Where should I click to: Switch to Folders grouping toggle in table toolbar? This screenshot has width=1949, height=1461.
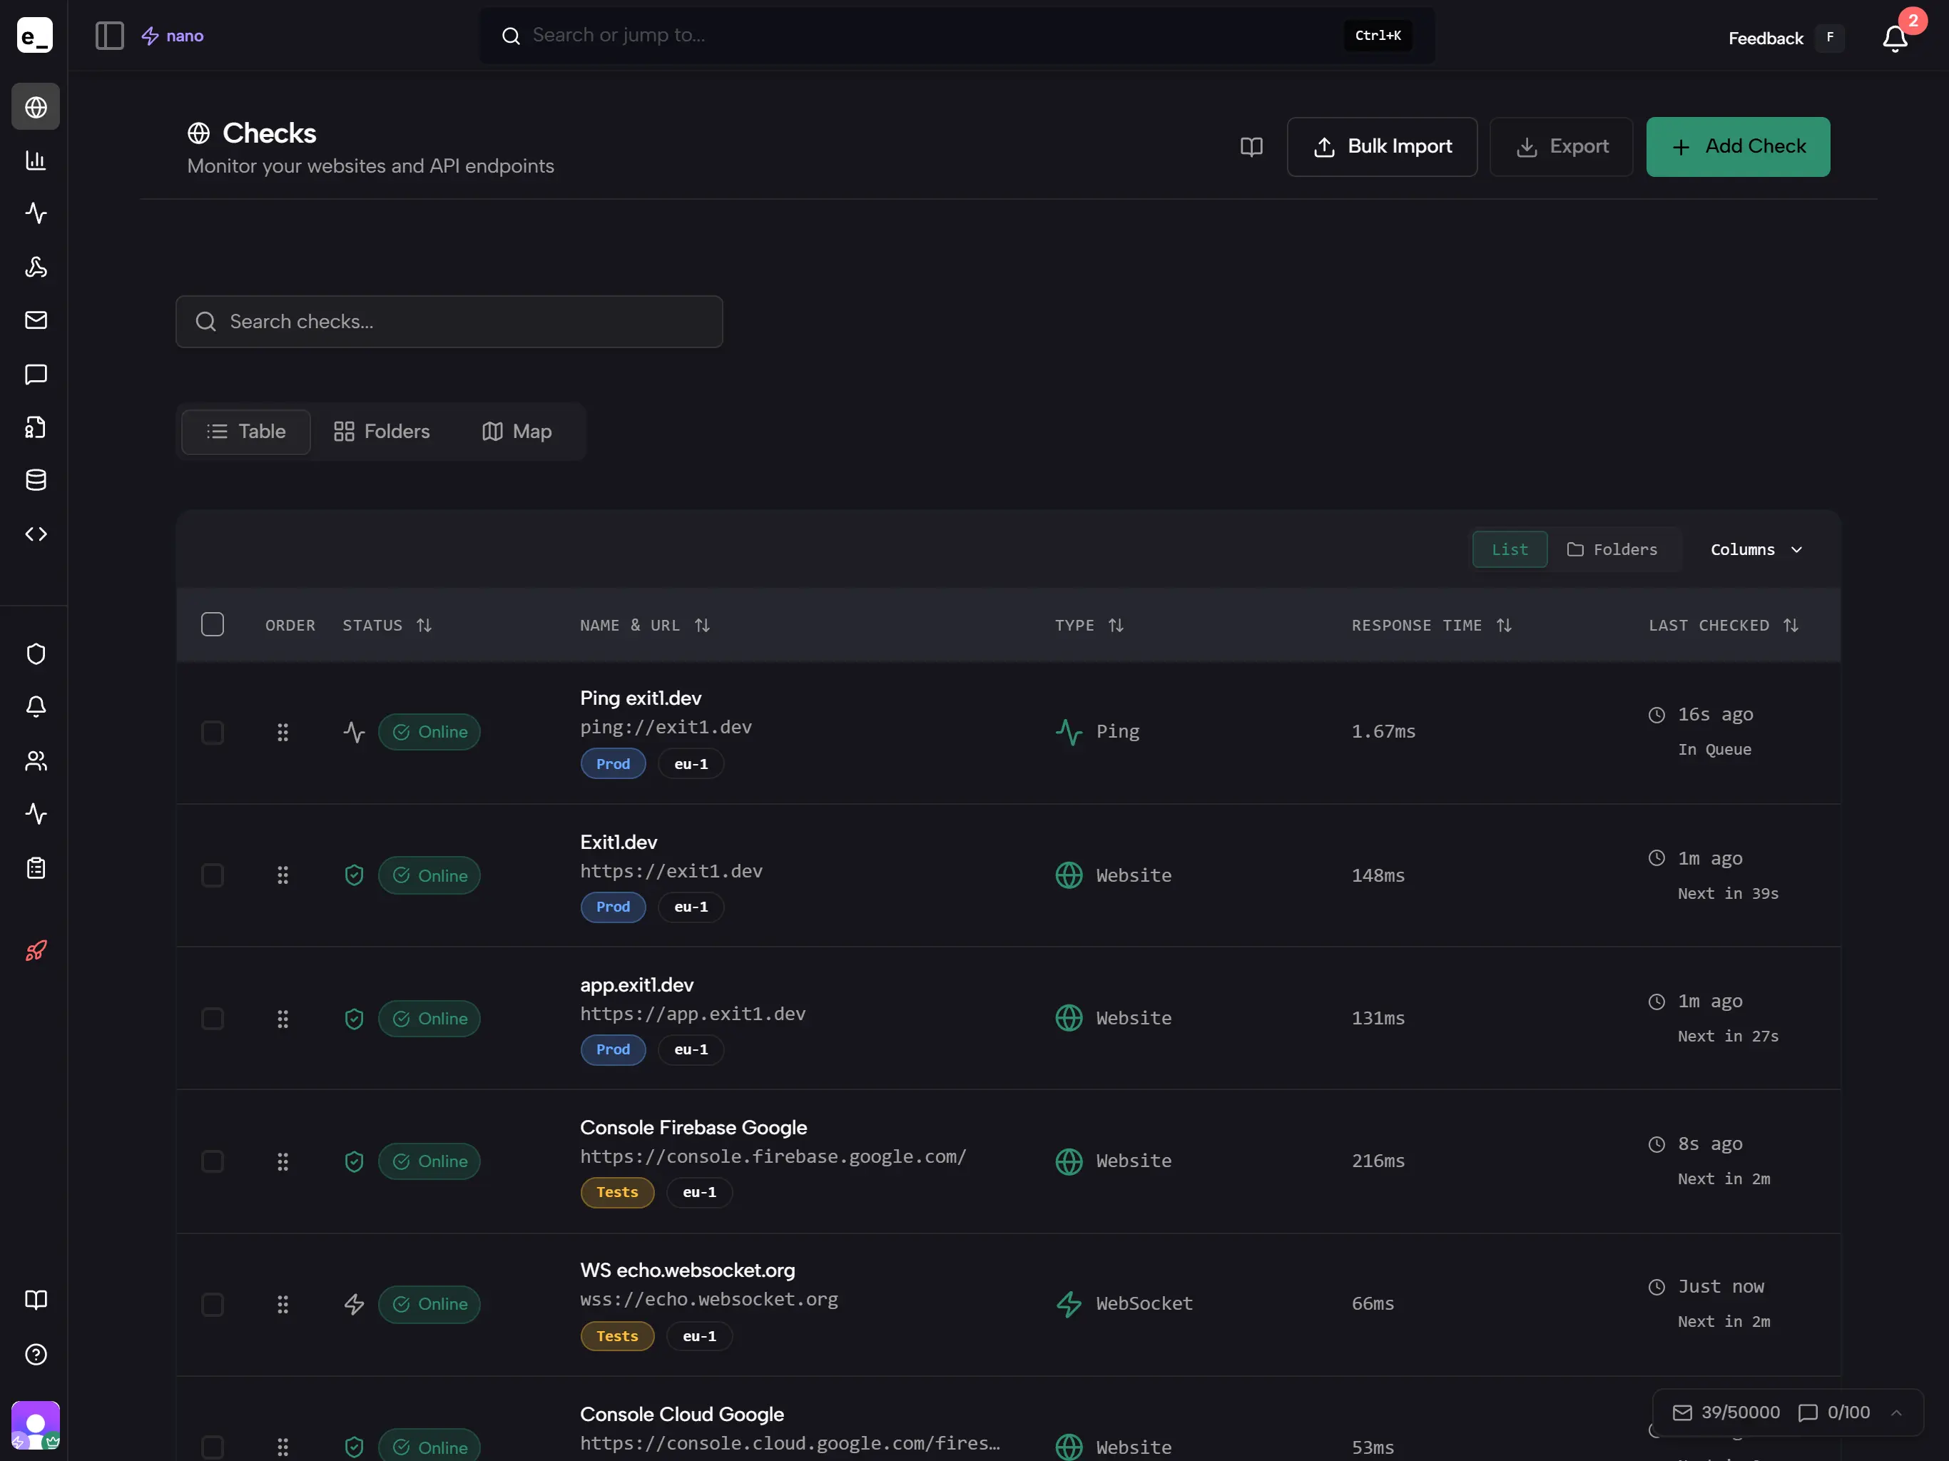click(x=1612, y=549)
